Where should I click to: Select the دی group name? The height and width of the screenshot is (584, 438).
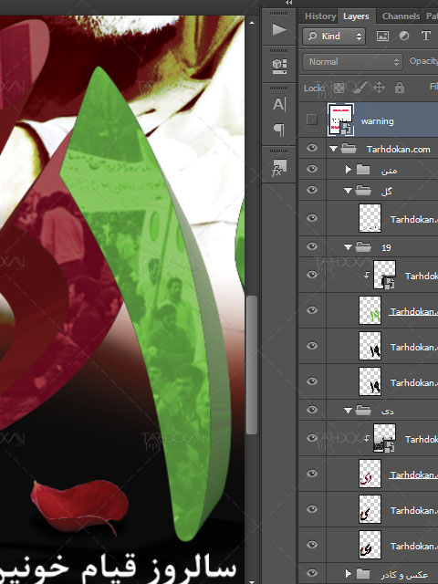[x=387, y=412]
